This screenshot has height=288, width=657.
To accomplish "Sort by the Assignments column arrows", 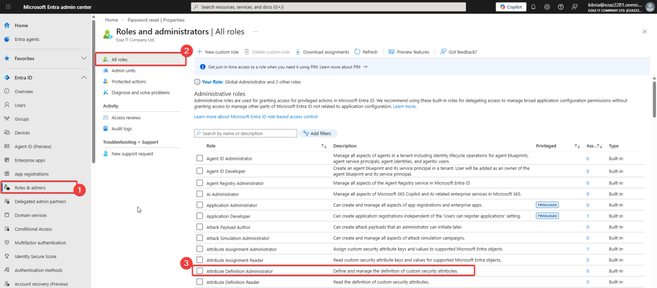I will [600, 146].
